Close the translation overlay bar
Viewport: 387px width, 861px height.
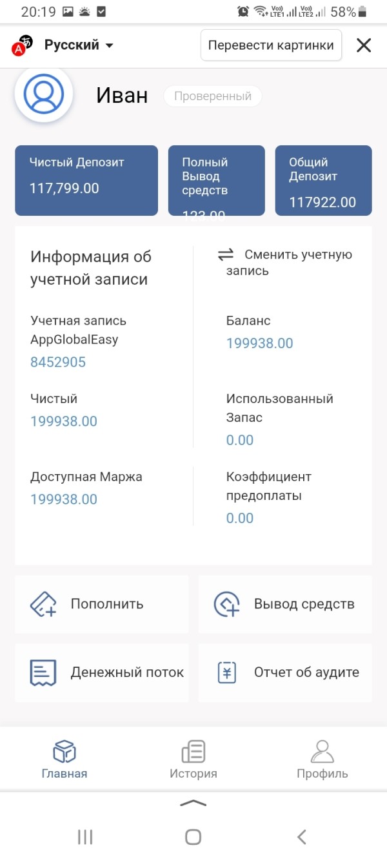pyautogui.click(x=364, y=45)
